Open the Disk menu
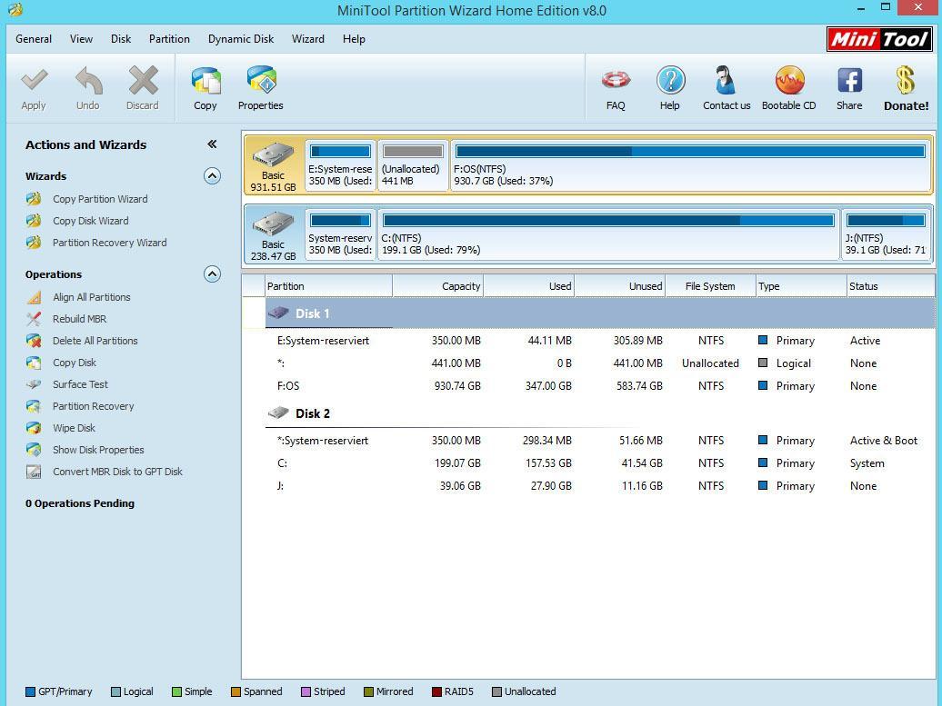This screenshot has height=706, width=942. [121, 39]
